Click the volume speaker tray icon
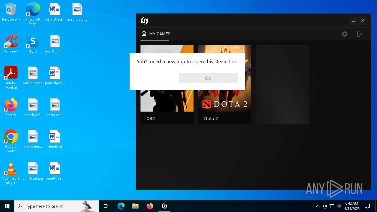Viewport: 377px width, 212px height. (x=339, y=206)
